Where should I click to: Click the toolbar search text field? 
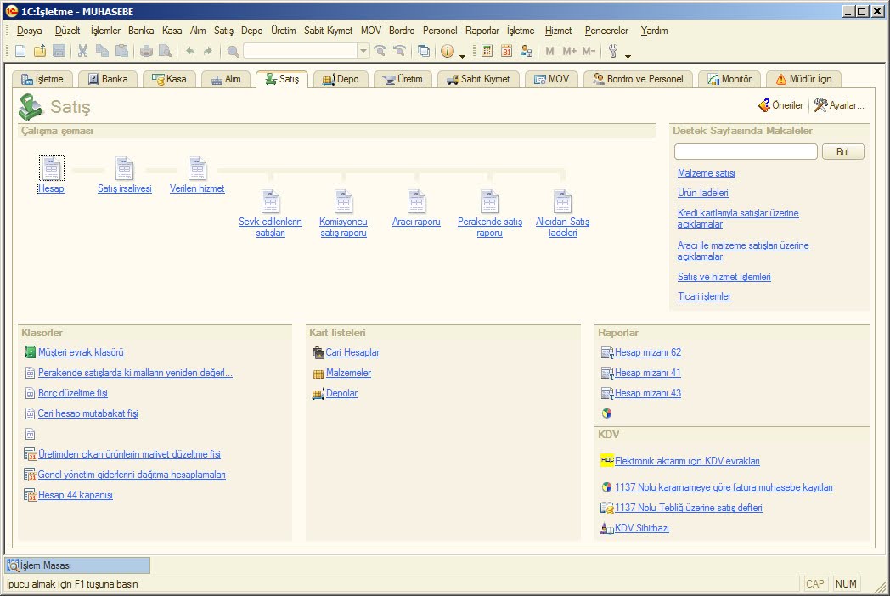pos(301,51)
